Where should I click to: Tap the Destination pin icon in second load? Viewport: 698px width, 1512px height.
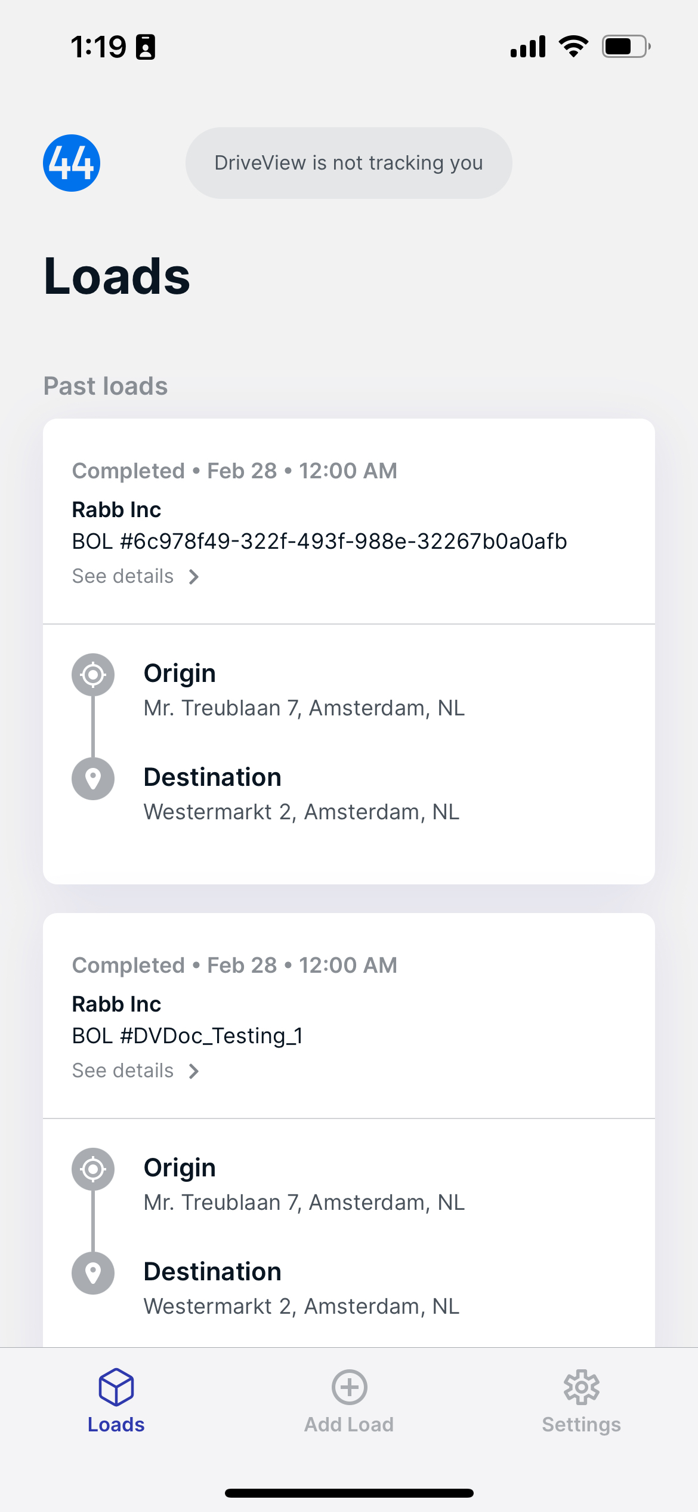pos(93,1273)
